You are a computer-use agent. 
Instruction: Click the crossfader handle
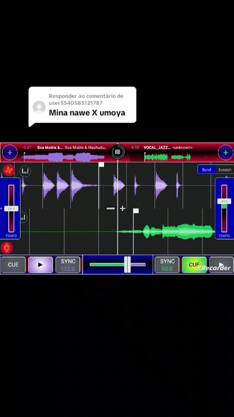(127, 265)
